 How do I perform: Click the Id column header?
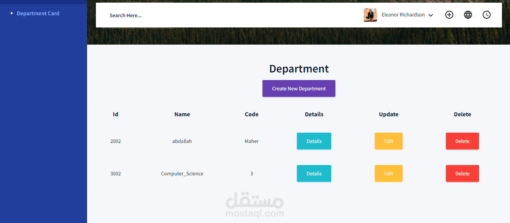pyautogui.click(x=116, y=114)
